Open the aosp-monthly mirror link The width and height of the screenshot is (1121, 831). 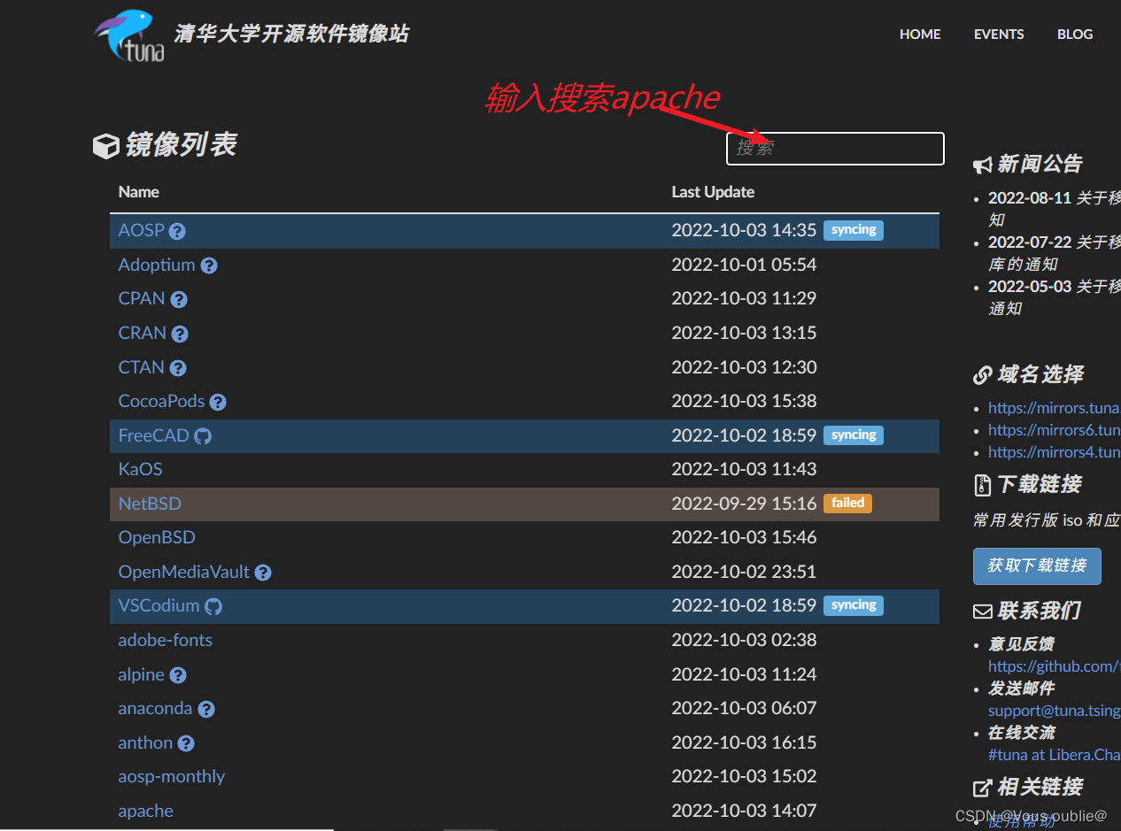tap(172, 776)
